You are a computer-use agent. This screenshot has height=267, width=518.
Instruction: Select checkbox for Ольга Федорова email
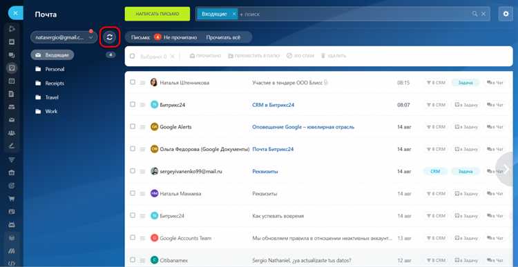[x=133, y=149]
